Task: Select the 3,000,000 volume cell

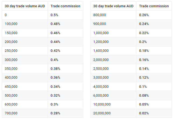Action: [101, 78]
